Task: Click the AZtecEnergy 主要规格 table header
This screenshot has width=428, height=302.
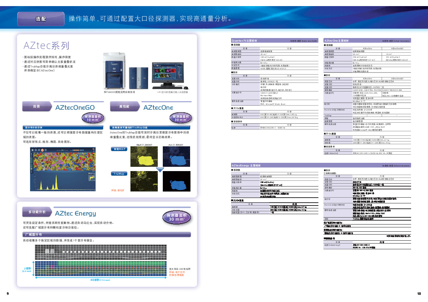Action: click(x=321, y=165)
